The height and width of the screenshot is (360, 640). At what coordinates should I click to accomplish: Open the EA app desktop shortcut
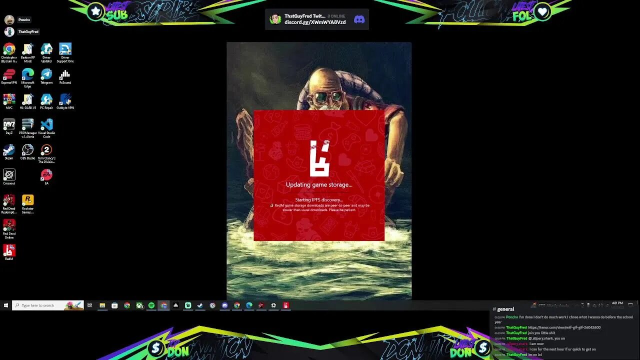(46, 177)
